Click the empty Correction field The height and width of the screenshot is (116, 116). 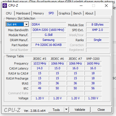[97, 45]
